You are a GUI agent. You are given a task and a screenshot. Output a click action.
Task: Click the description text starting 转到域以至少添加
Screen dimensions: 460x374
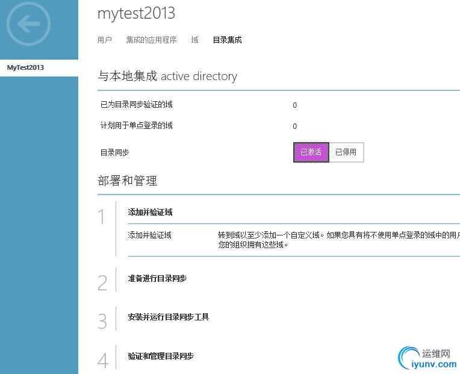point(339,240)
